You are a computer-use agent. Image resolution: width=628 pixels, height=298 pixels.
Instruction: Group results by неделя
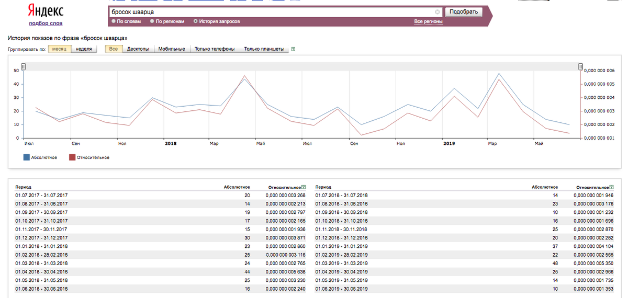(84, 49)
